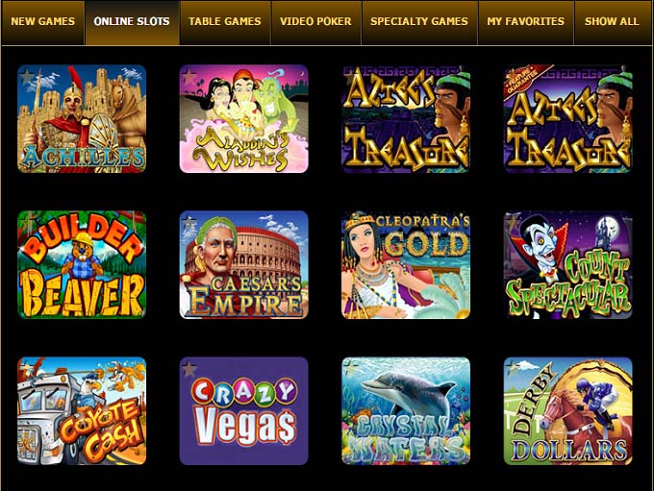Open Count Spectacular slot game

[568, 264]
